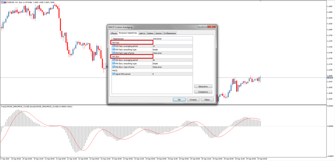Open the Общие tab
This screenshot has height=161, width=335.
pos(114,33)
